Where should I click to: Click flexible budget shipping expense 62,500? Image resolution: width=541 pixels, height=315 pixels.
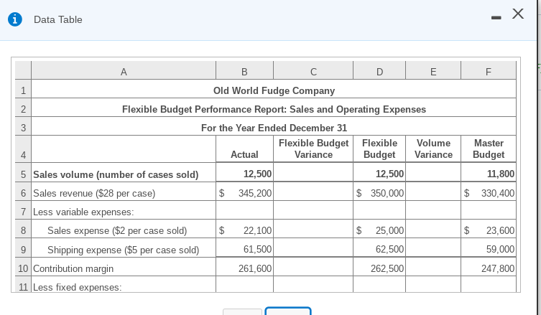(x=389, y=249)
